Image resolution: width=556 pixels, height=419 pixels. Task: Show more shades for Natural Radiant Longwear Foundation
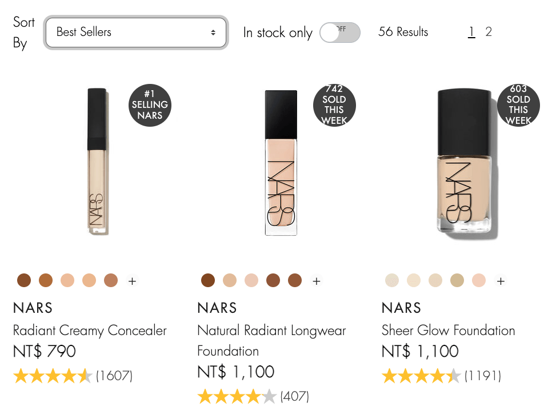pyautogui.click(x=316, y=281)
